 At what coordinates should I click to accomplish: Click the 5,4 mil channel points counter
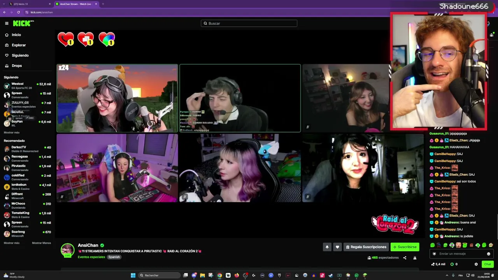coord(438,264)
